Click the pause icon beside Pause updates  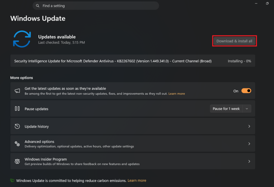click(17, 109)
